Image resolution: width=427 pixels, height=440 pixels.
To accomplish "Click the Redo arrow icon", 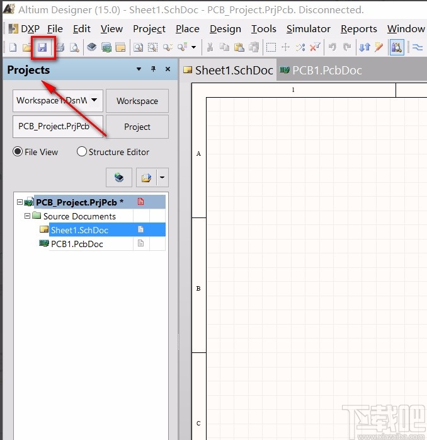I will click(347, 47).
